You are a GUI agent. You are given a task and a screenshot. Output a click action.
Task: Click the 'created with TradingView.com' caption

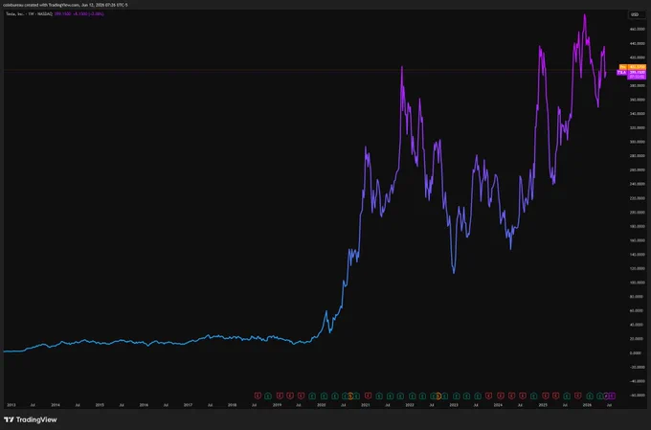tap(52, 5)
